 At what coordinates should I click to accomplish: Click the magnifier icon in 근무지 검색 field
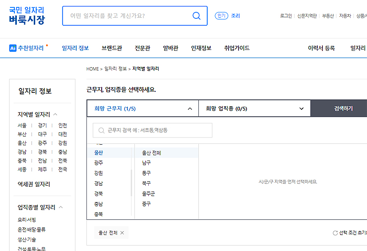point(101,130)
